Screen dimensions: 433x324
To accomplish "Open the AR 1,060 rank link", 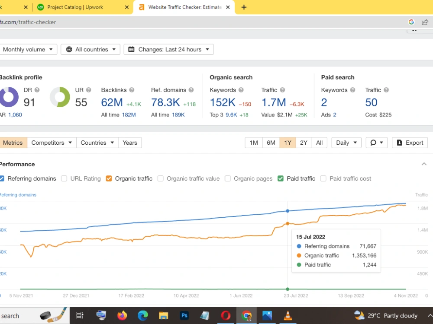I will click(x=15, y=115).
